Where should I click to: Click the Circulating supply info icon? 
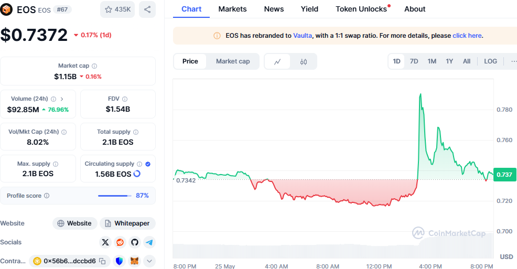click(x=139, y=164)
